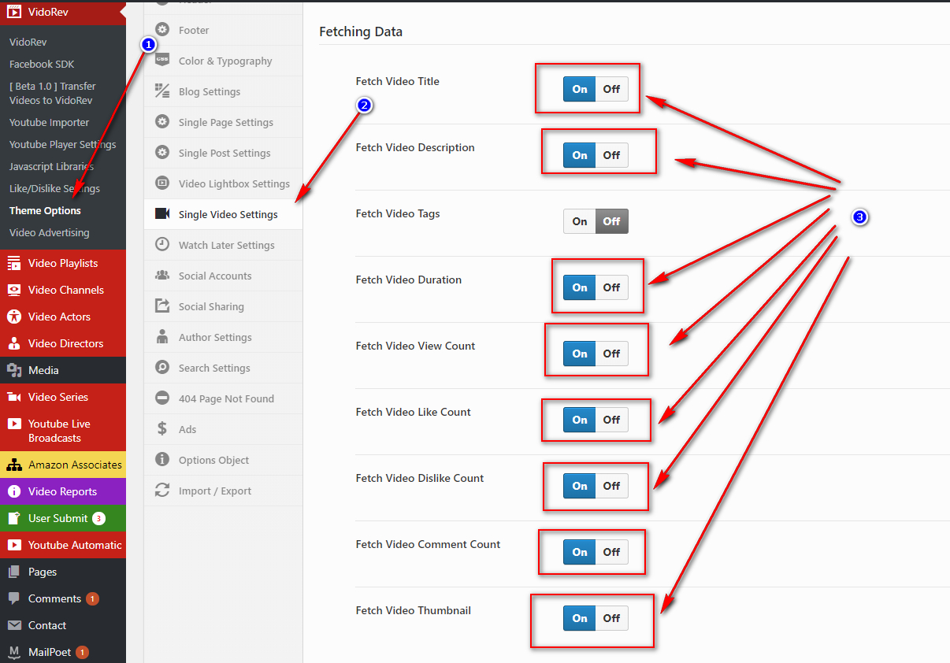Viewport: 950px width, 663px height.
Task: Click the Video Actors person icon
Action: 14,317
